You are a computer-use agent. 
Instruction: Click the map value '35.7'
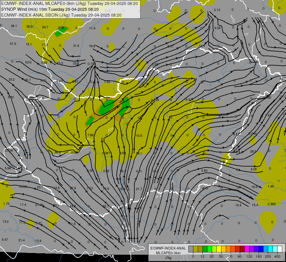click(x=106, y=206)
